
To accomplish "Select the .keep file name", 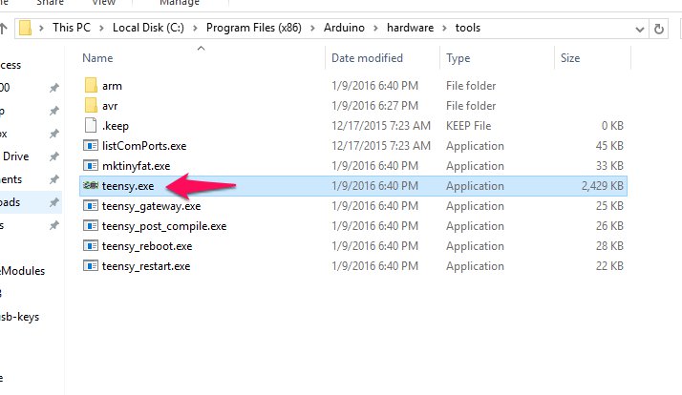I will [x=116, y=126].
